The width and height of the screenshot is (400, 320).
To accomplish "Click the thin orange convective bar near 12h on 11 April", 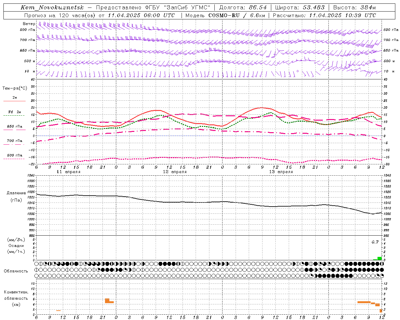I will 58,310.
